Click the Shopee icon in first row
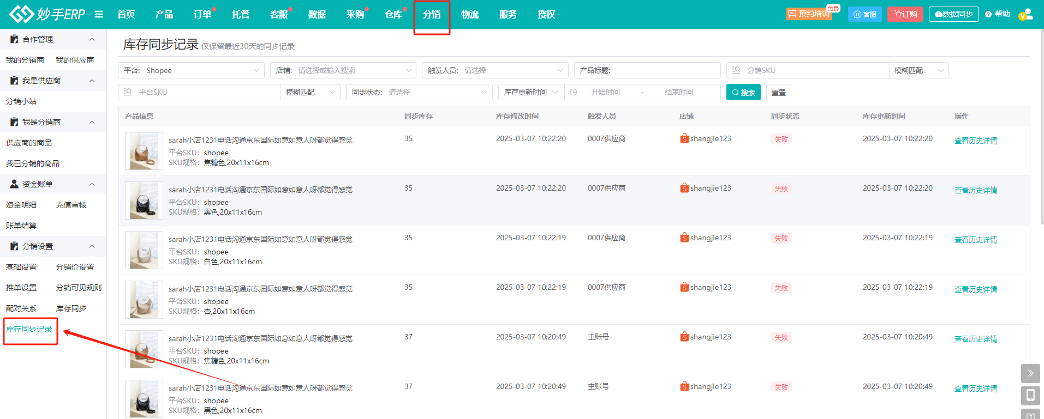The height and width of the screenshot is (419, 1044). [684, 138]
